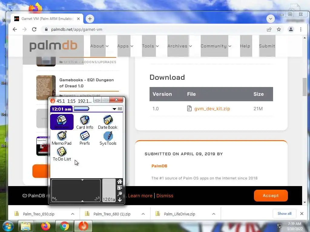Click the page vertical scrollbar thumb
Image resolution: width=310 pixels, height=232 pixels.
coord(305,87)
